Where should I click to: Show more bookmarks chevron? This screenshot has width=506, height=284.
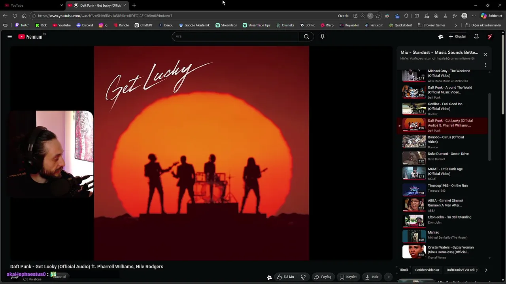(x=456, y=25)
